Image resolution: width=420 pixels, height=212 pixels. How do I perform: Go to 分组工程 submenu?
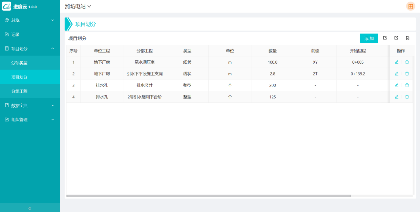(19, 91)
